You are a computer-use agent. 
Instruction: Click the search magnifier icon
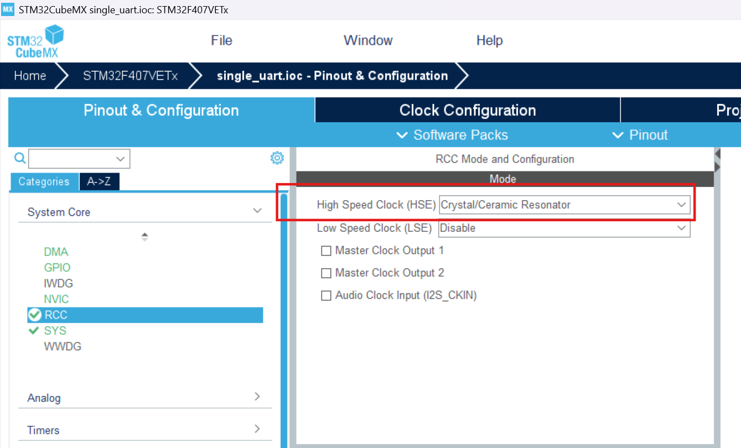(x=20, y=159)
